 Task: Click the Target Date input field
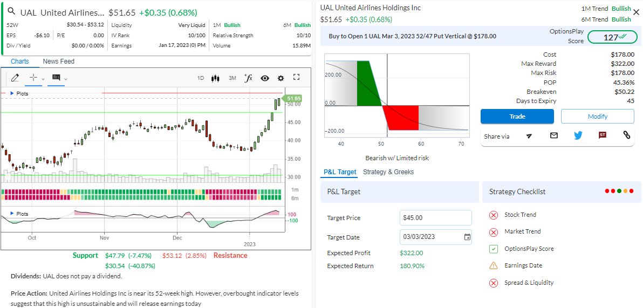tap(435, 237)
